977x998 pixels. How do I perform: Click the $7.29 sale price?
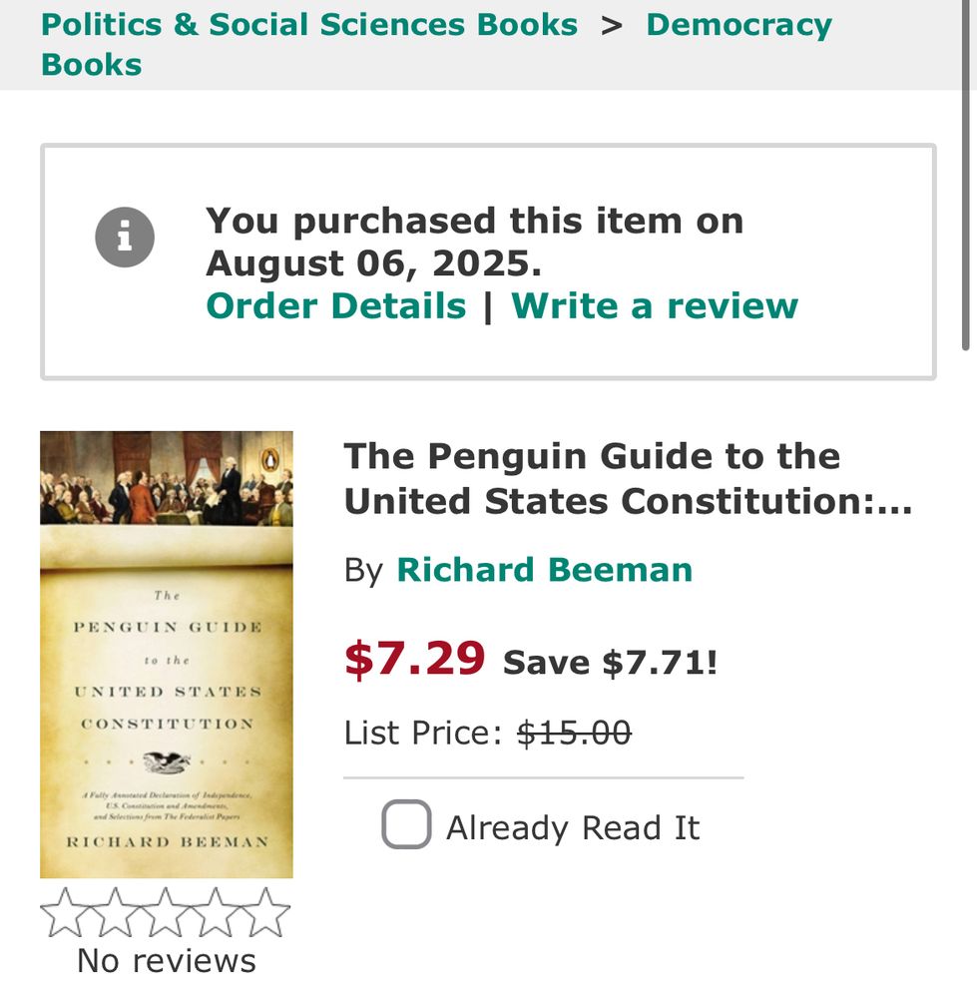coord(415,658)
